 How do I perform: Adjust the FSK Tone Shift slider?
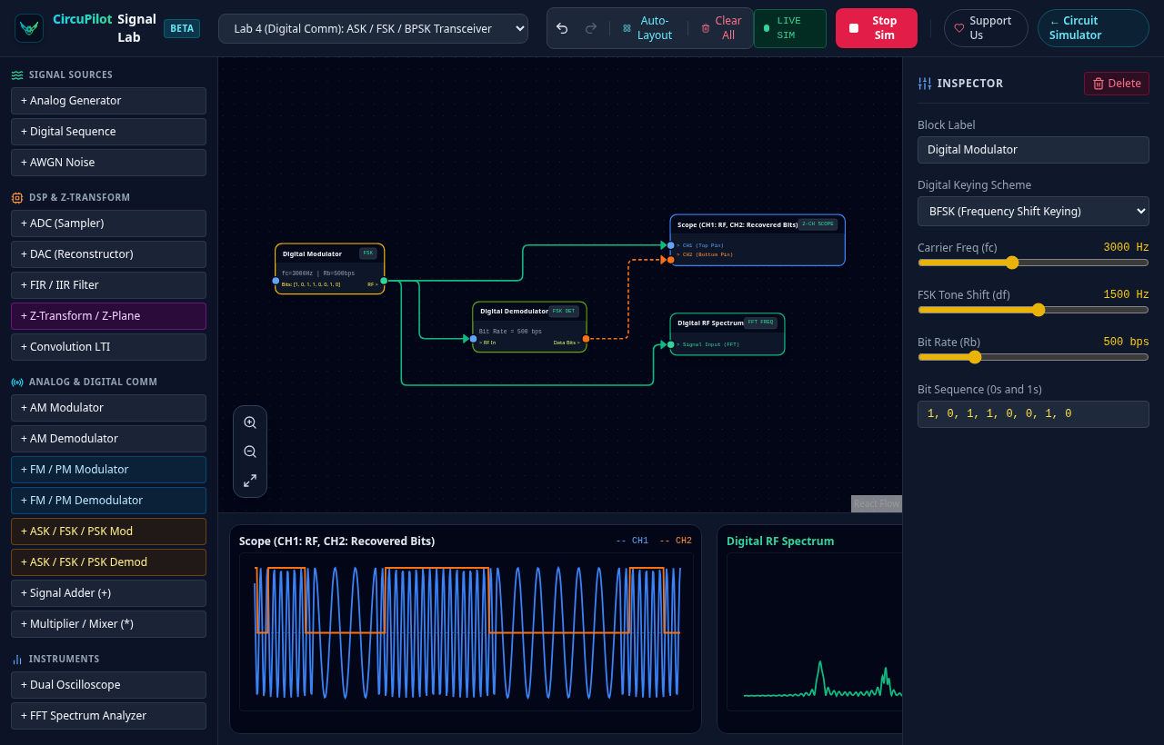(x=1033, y=310)
